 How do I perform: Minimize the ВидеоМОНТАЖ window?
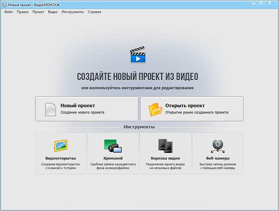point(254,2)
